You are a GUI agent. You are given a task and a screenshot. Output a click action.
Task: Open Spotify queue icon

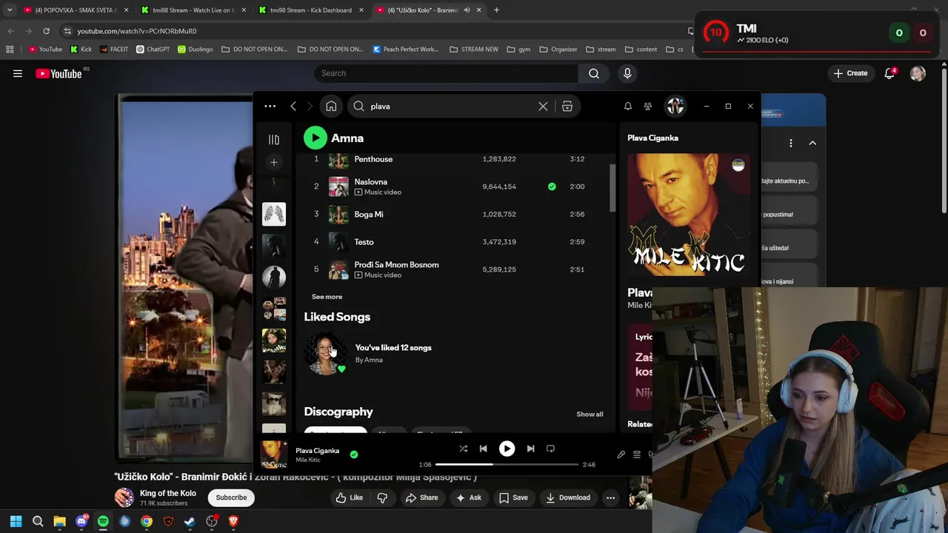pos(636,455)
